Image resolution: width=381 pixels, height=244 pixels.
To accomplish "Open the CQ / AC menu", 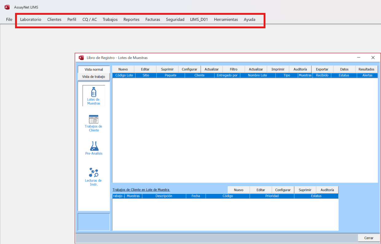I will click(90, 19).
